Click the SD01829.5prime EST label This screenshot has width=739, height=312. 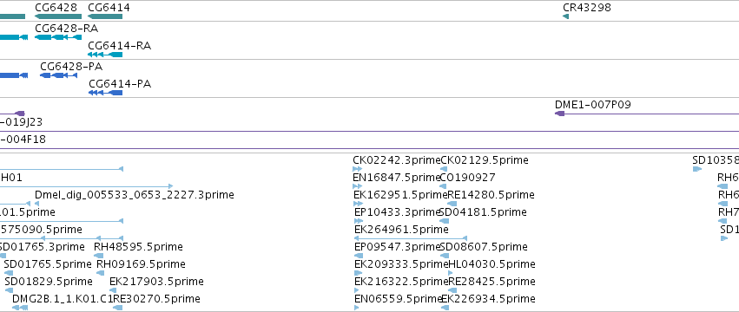[x=49, y=282]
